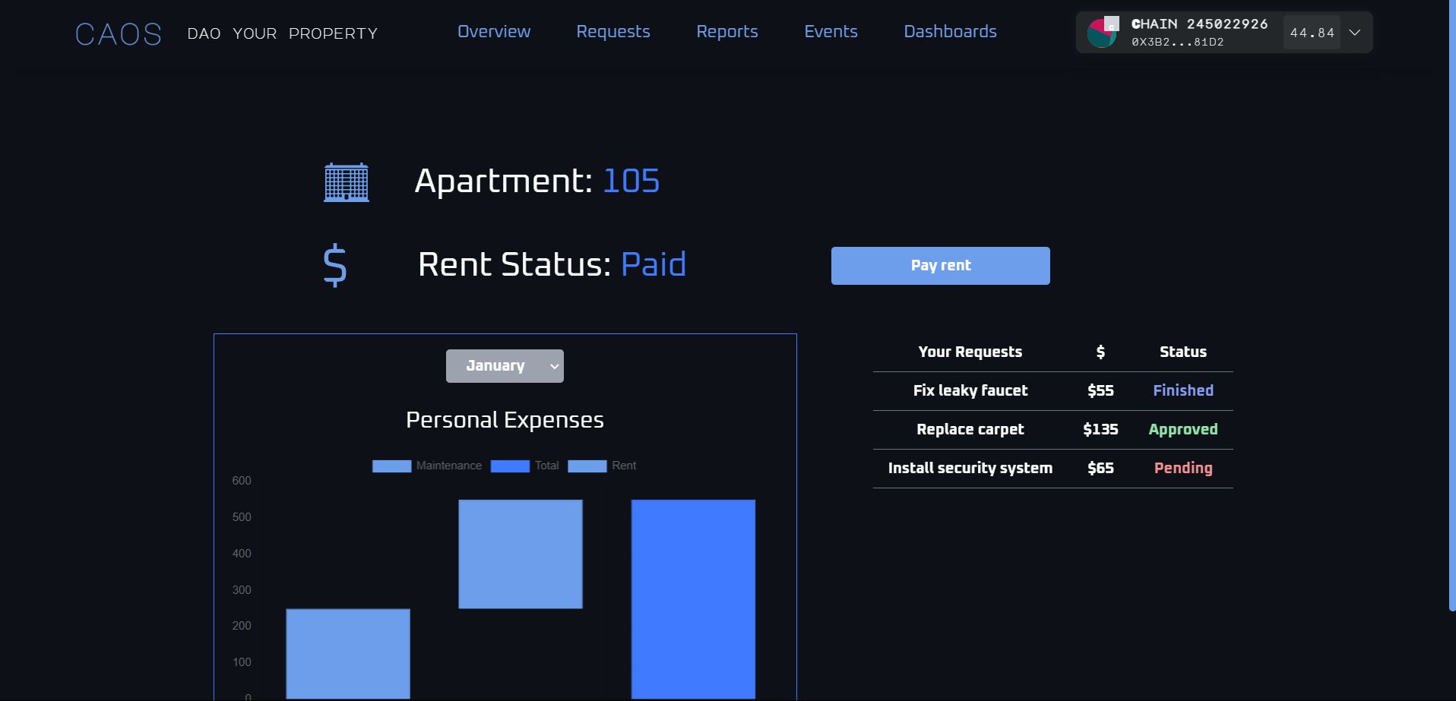Open the Overview page
1456x701 pixels.
point(494,31)
